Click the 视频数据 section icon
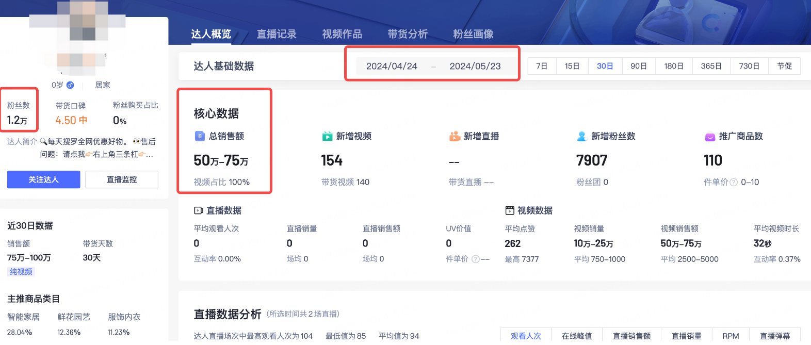 [510, 210]
